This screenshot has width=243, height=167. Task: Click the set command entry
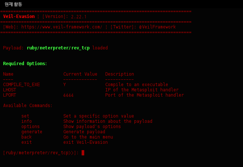coord(25,116)
